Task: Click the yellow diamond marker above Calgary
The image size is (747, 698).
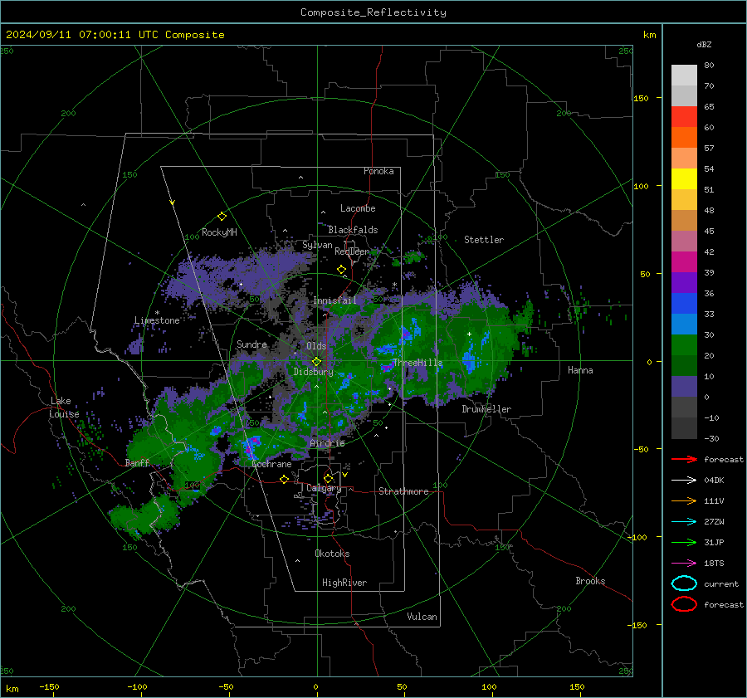Action: (328, 478)
